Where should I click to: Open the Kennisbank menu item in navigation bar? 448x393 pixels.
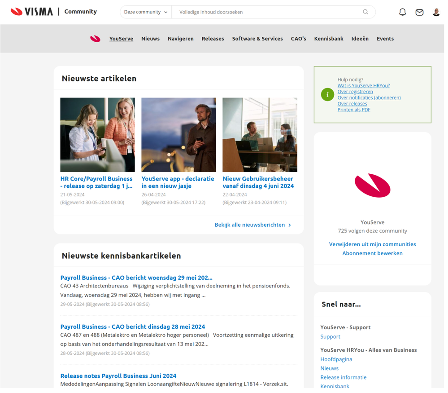click(x=329, y=39)
